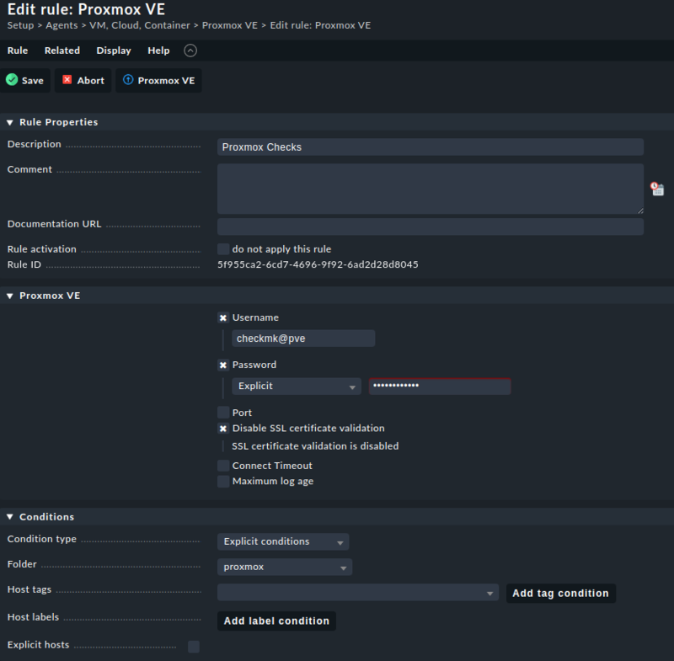Viewport: 674px width, 661px height.
Task: Open the Folder dropdown showing proxmox
Action: click(284, 567)
